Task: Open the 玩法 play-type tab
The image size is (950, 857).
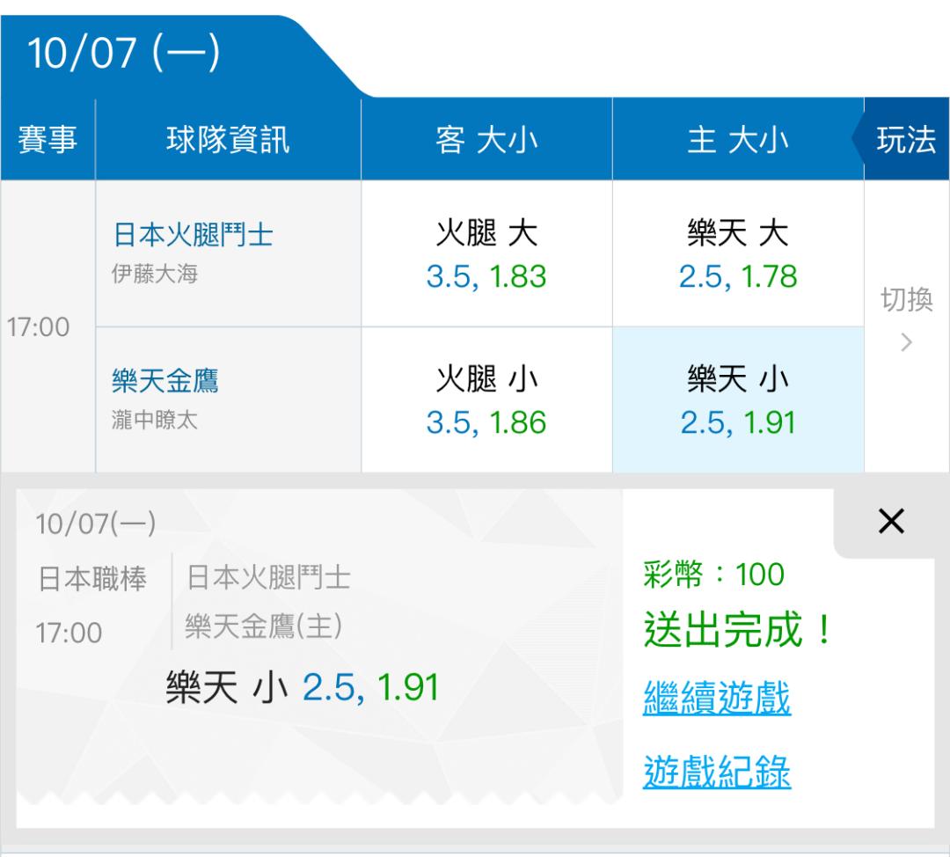Action: [x=906, y=139]
